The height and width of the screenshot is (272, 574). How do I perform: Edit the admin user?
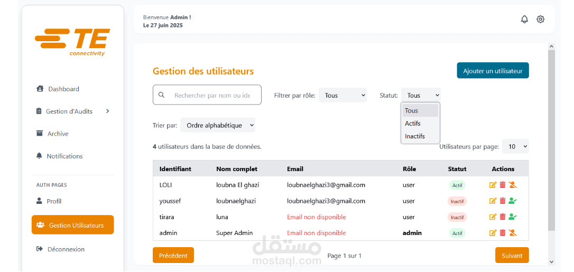pos(493,232)
